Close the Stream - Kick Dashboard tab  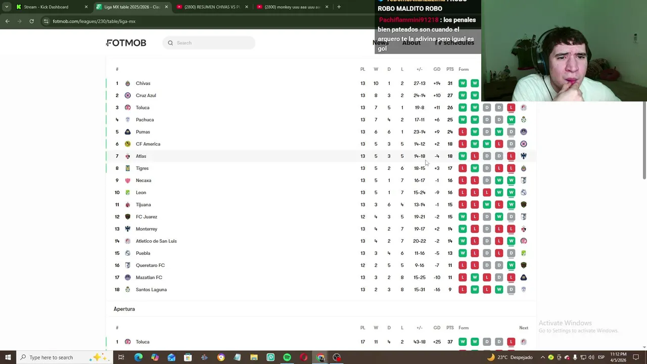(x=86, y=7)
